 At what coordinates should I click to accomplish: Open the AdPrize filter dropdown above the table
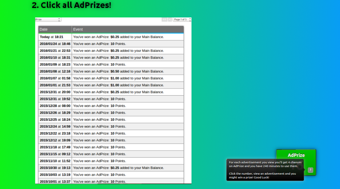[x=48, y=20]
